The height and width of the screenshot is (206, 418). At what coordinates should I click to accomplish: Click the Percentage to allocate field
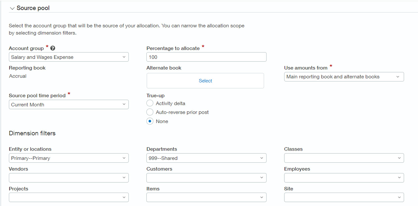coord(206,57)
